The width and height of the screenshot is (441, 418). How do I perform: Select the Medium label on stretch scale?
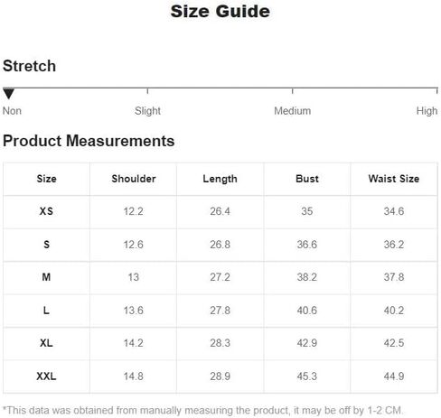coord(292,111)
